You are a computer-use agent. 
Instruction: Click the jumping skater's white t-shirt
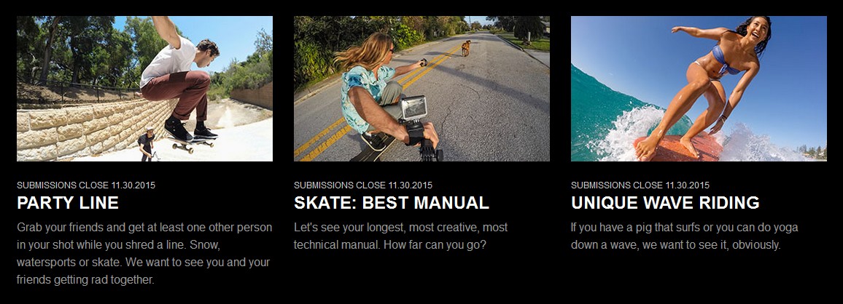(x=168, y=62)
